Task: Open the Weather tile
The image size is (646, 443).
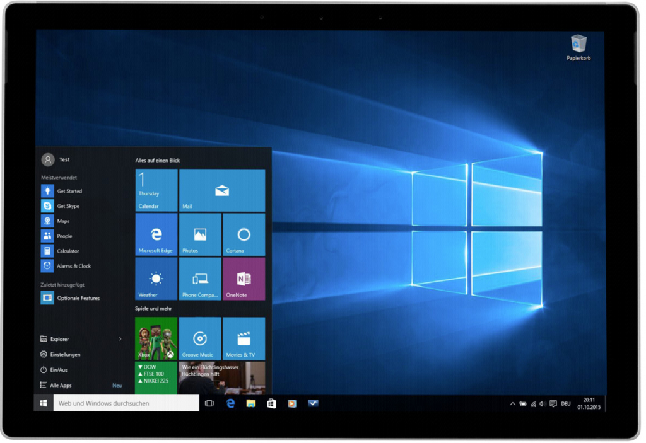Action: point(156,279)
